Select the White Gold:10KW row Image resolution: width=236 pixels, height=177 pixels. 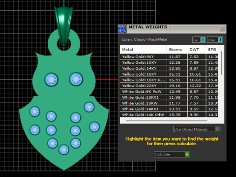[169, 103]
